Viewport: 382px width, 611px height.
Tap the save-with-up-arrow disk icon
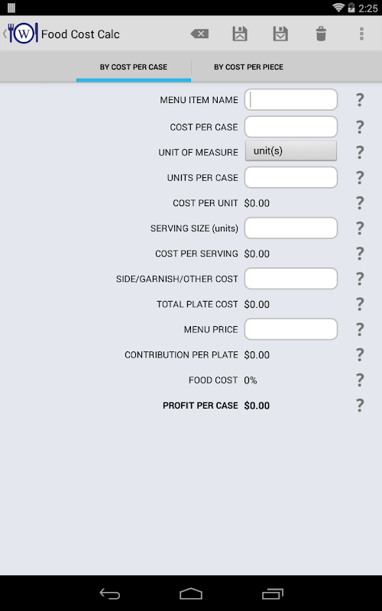(x=240, y=34)
